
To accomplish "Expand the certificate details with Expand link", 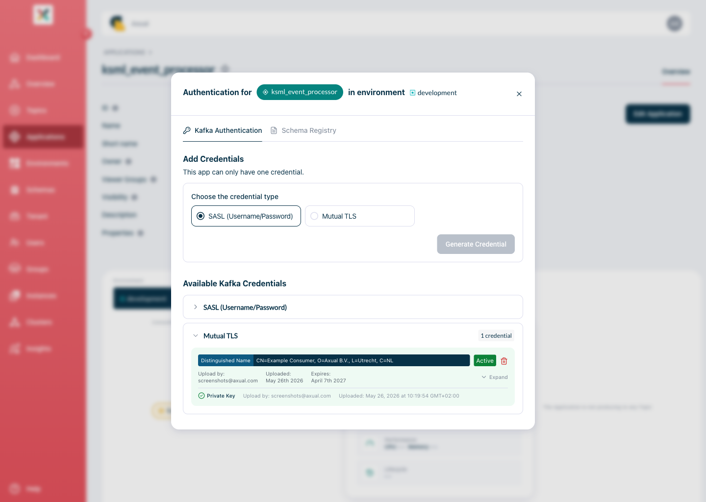I will tap(495, 377).
